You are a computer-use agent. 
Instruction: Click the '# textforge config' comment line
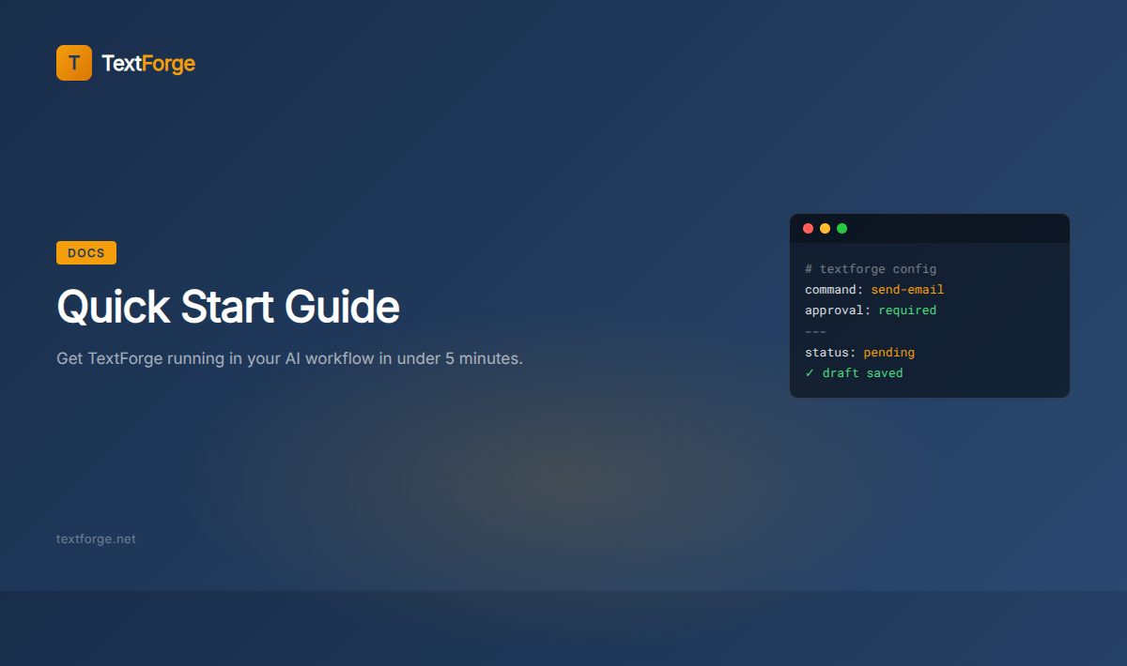[871, 269]
